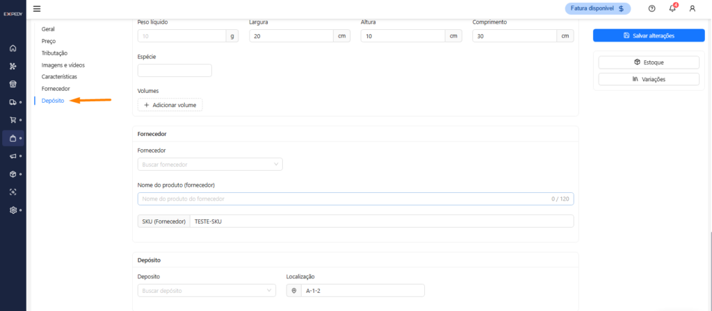Click Adicionar volume button
This screenshot has width=712, height=311.
(x=170, y=105)
